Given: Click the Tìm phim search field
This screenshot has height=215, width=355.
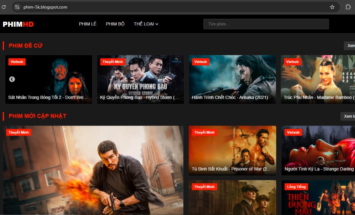Looking at the screenshot, I should coord(266,24).
